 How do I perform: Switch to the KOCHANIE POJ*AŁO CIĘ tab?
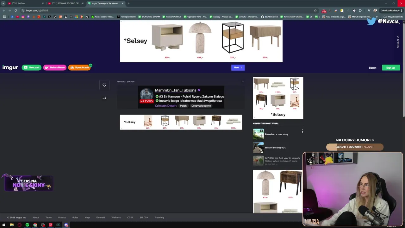65,3
